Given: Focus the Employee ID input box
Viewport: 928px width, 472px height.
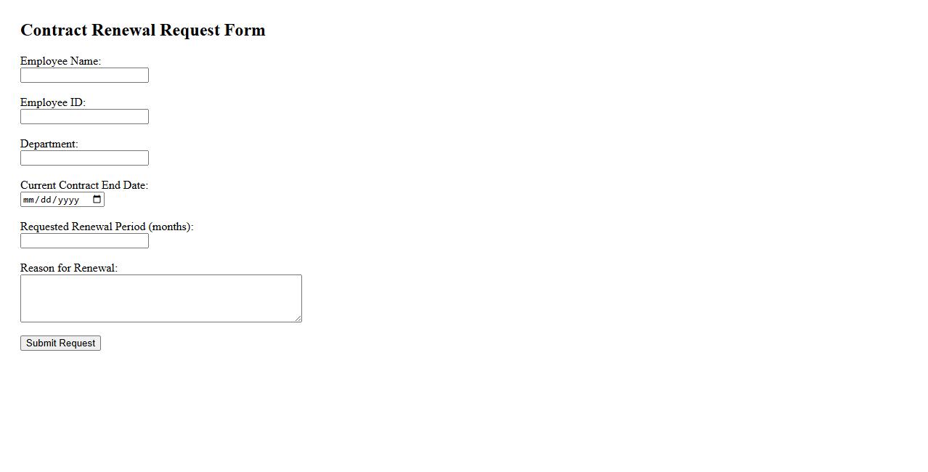Looking at the screenshot, I should coord(84,117).
